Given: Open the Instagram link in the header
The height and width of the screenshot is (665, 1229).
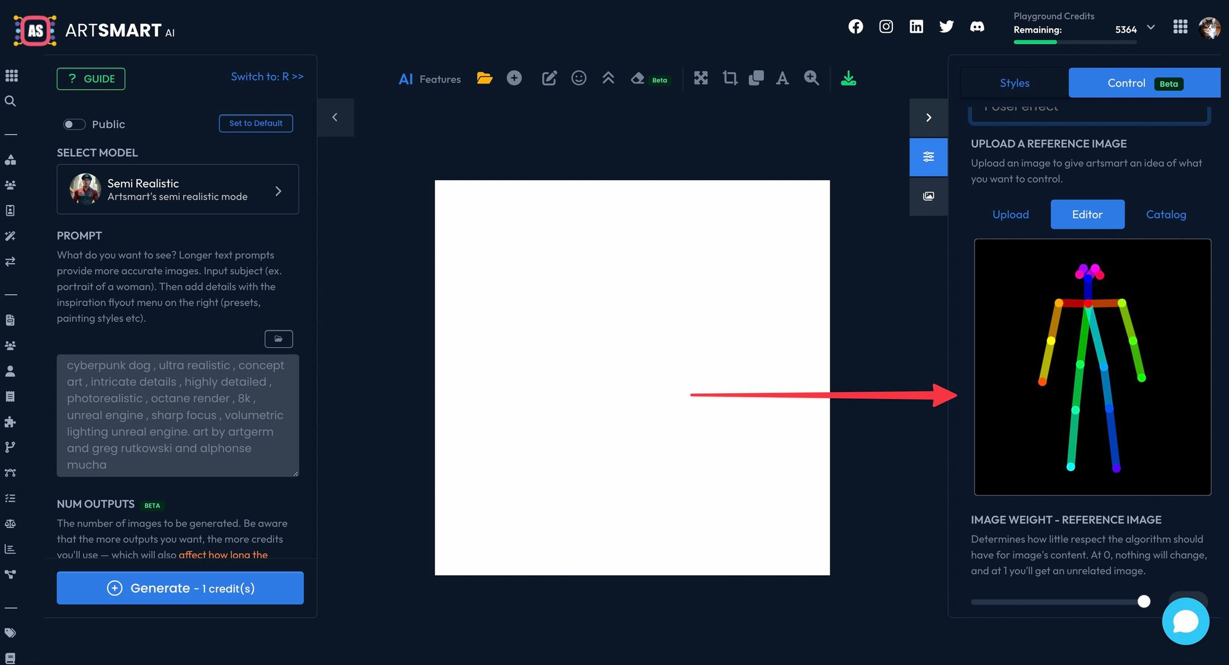Looking at the screenshot, I should click(886, 26).
